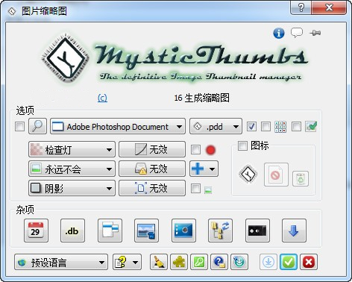Toggle checkbox before the image checkmark icon
This screenshot has width=352, height=282.
[x=296, y=126]
